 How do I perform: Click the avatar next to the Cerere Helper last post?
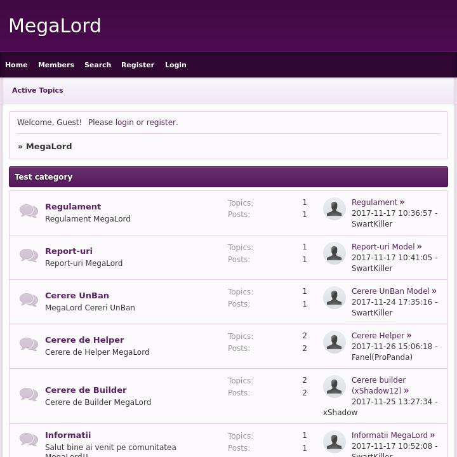(334, 342)
